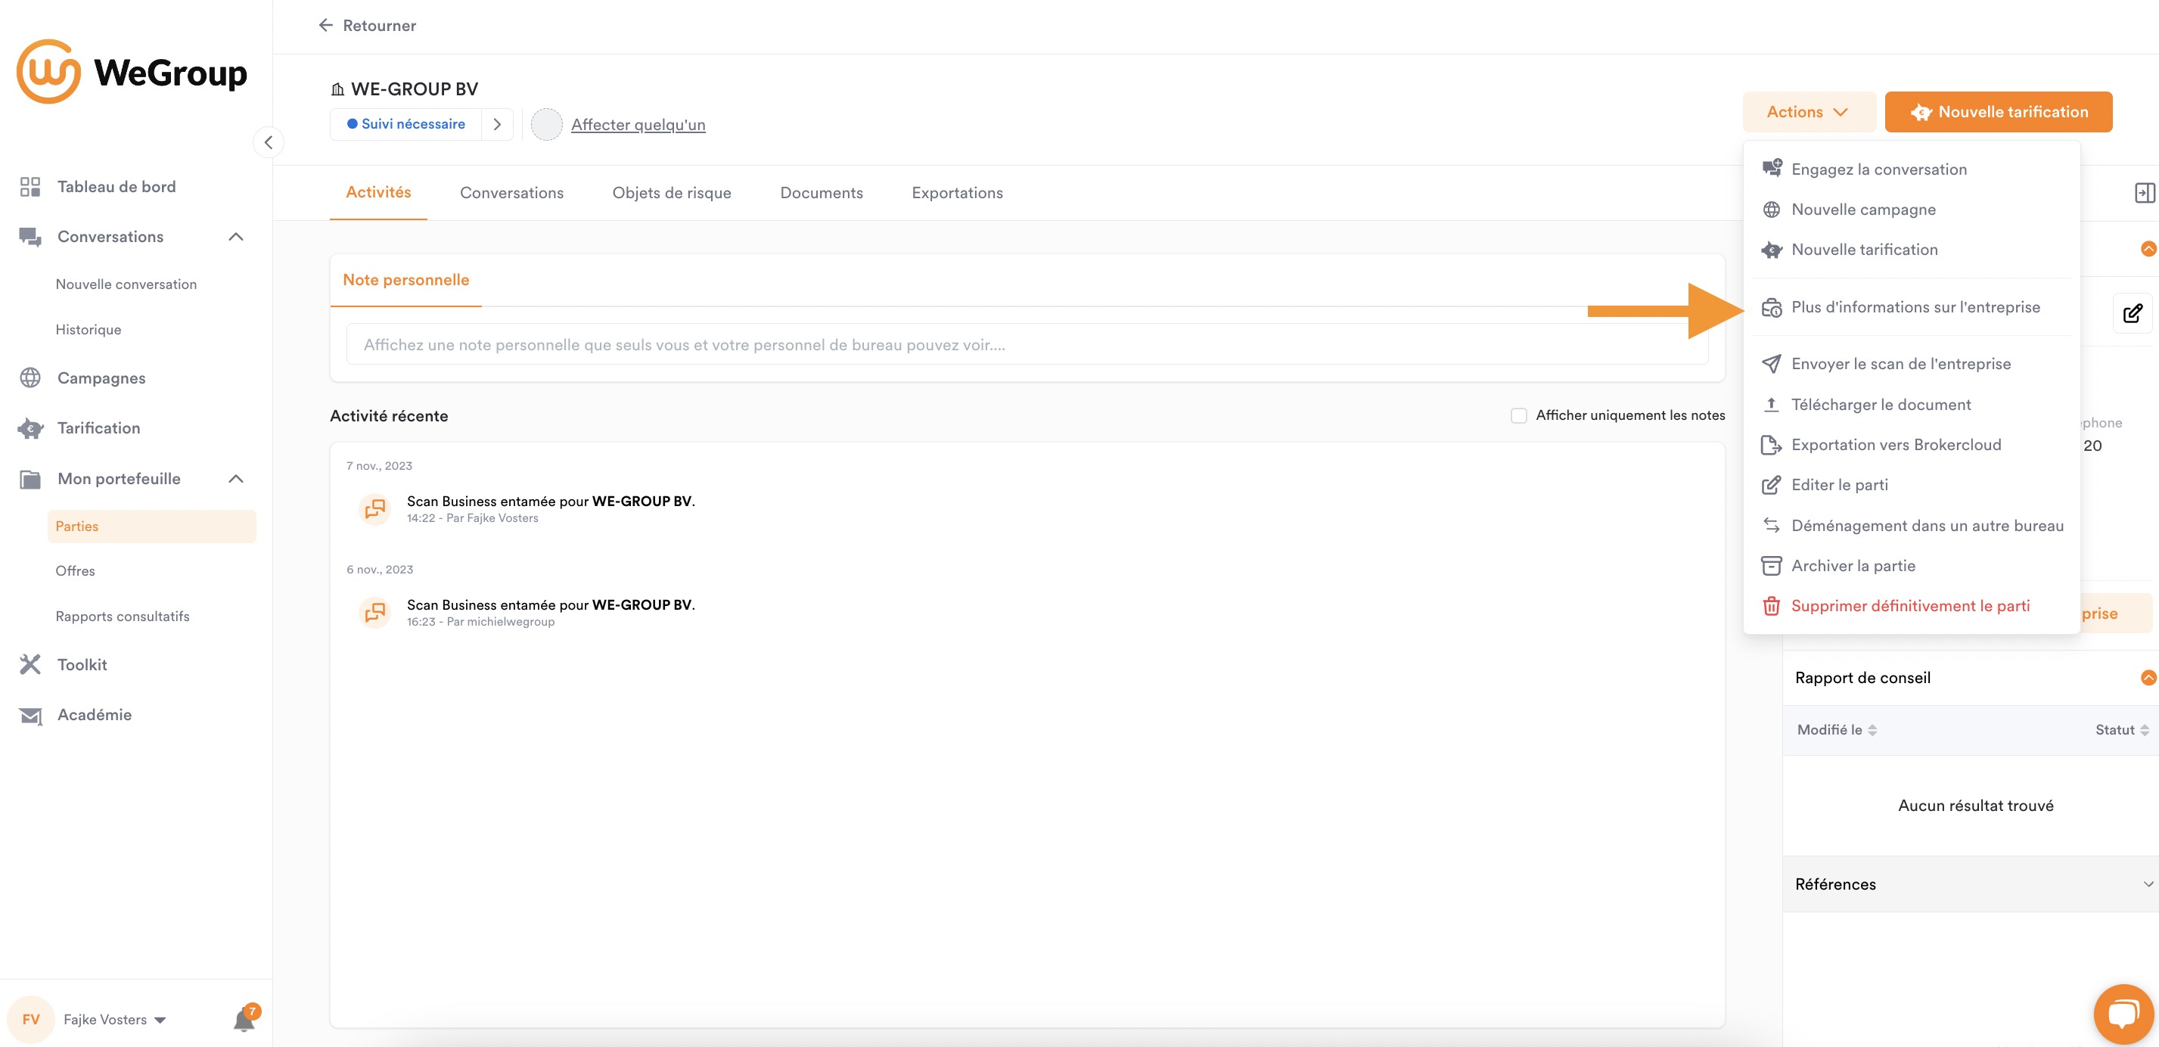The image size is (2159, 1047).
Task: Click the Brokercloud export file icon
Action: [x=1771, y=445]
